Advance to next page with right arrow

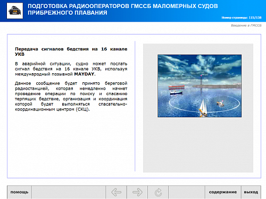pyautogui.click(x=137, y=192)
